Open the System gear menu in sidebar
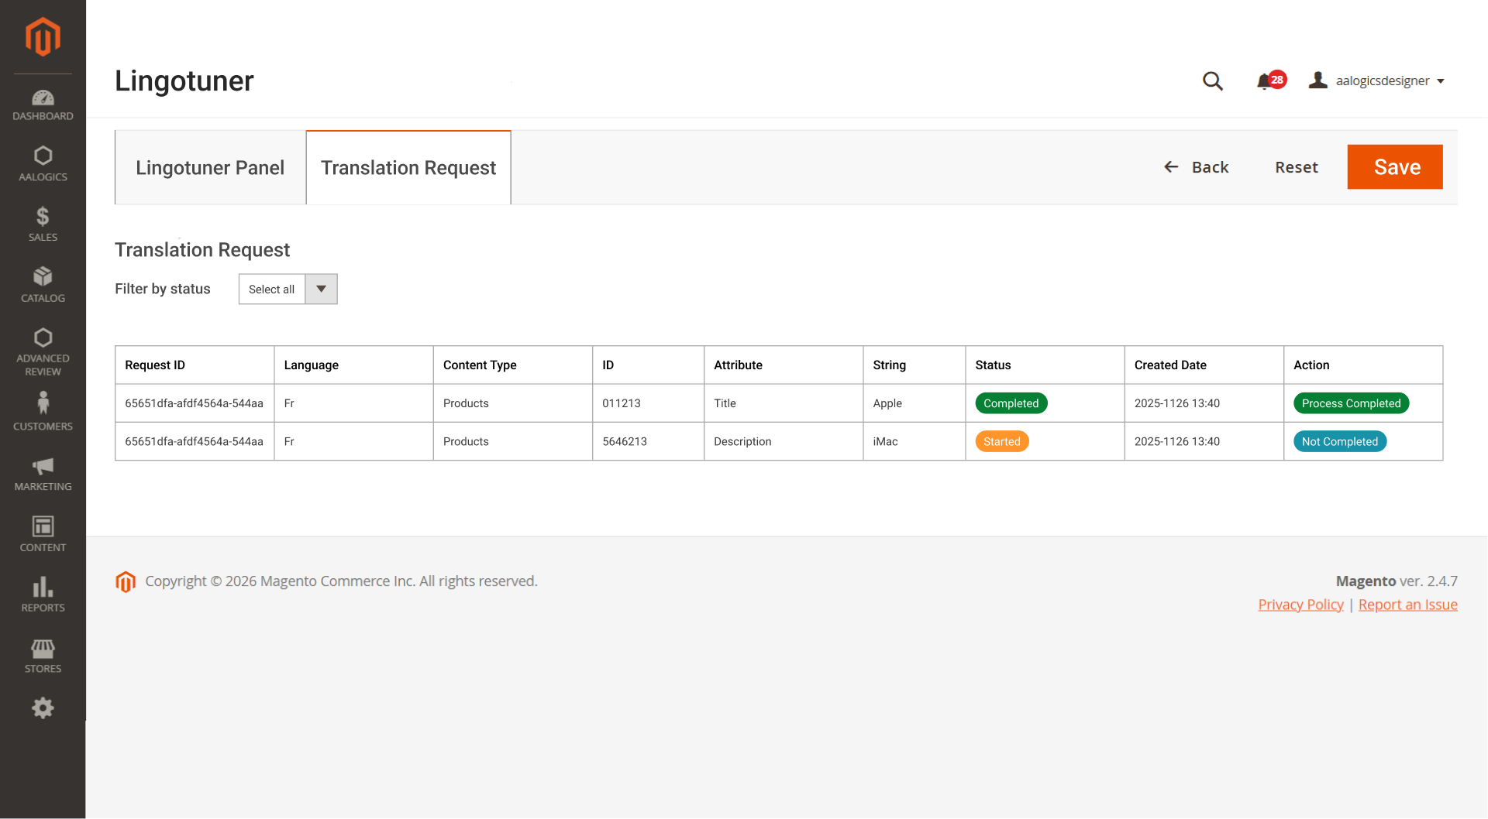The image size is (1488, 819). [x=43, y=708]
